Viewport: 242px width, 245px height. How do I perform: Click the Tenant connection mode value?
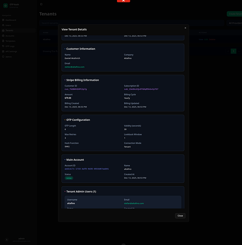(127, 147)
